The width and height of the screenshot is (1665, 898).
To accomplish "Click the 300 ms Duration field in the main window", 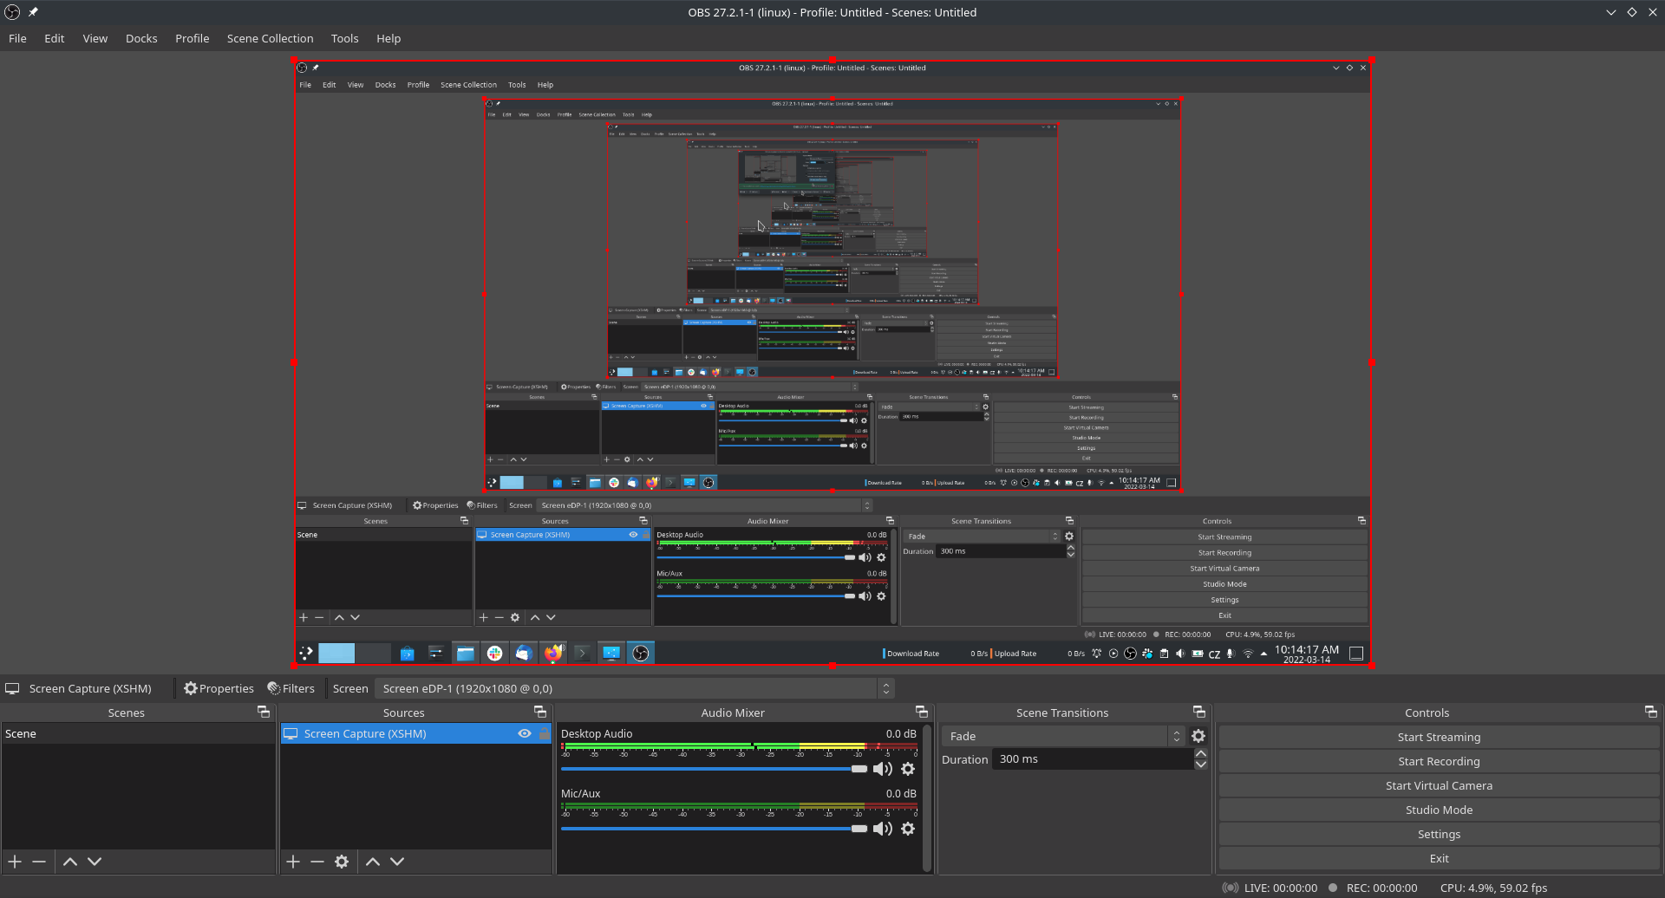I will pos(1093,758).
